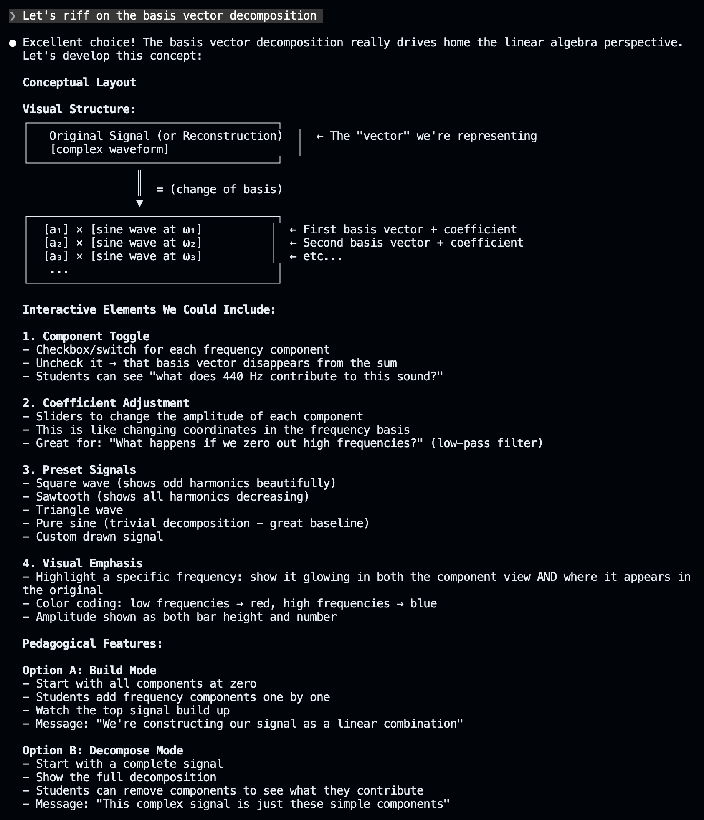Click the "Option B: Decompose Mode" heading
Screen dimensions: 704x820
(x=103, y=751)
